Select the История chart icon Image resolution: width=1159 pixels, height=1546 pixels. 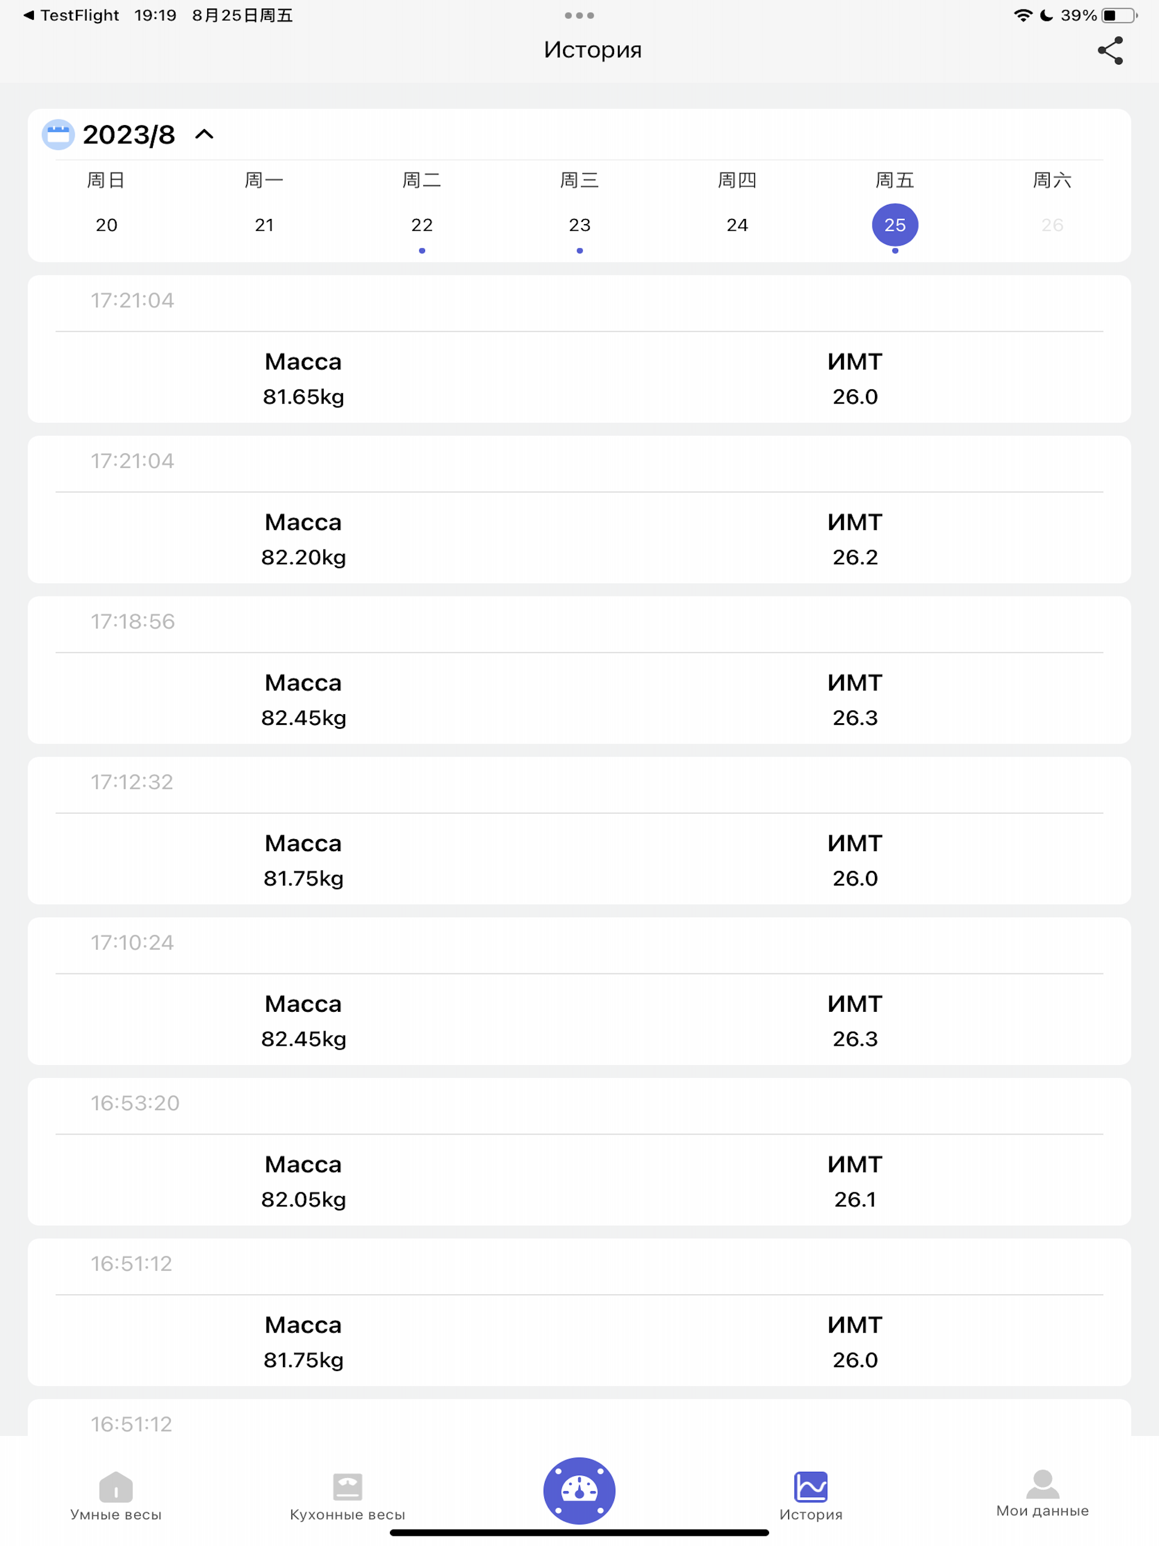coord(811,1487)
